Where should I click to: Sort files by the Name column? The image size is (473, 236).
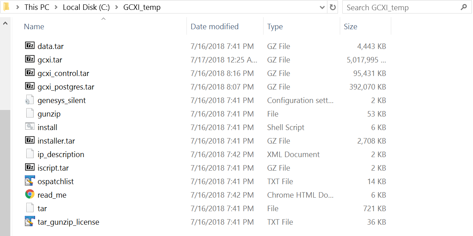click(34, 27)
